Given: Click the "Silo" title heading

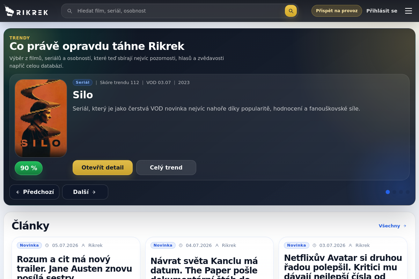Looking at the screenshot, I should click(x=83, y=95).
